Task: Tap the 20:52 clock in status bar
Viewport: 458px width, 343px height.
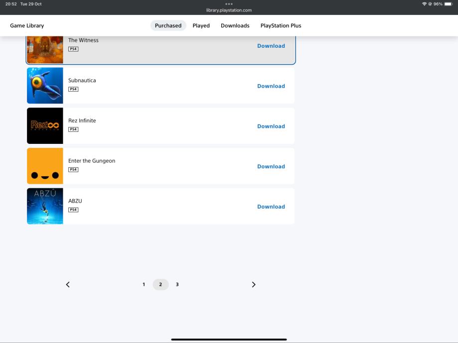Action: (x=11, y=4)
